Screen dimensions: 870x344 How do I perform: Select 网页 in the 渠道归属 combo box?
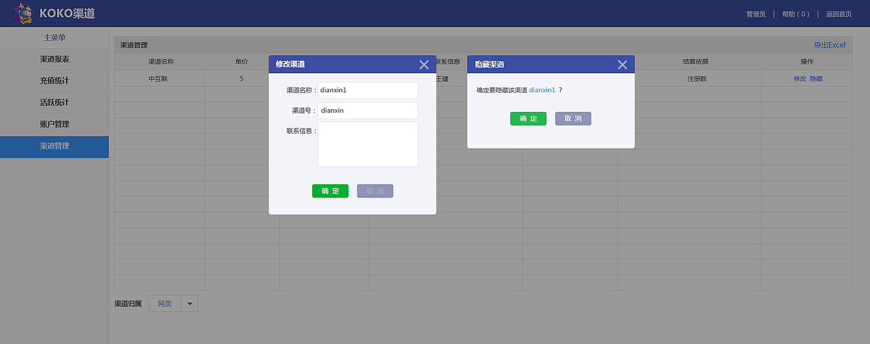(x=165, y=304)
